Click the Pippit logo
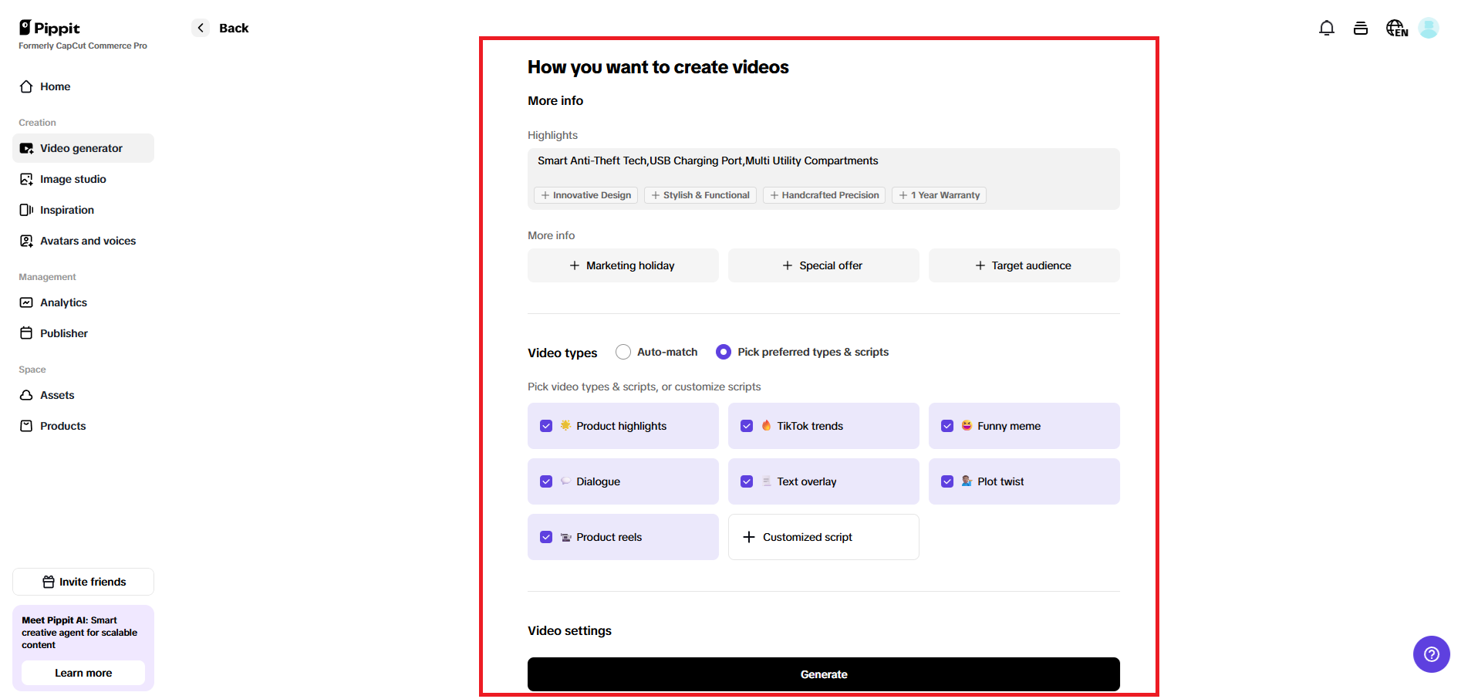 [49, 28]
